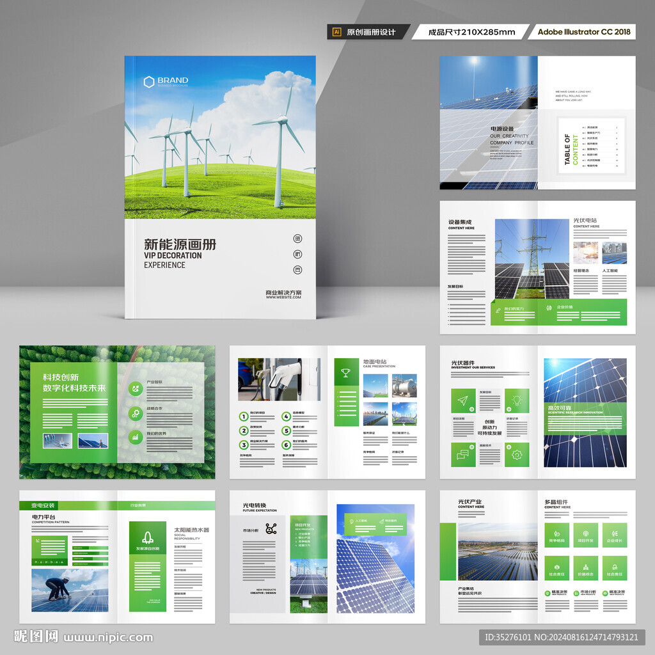The width and height of the screenshot is (655, 655).
Task: Click the 科技创新 headline
Action: pyautogui.click(x=61, y=377)
